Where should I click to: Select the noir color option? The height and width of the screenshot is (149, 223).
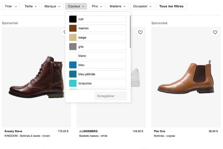click(97, 19)
